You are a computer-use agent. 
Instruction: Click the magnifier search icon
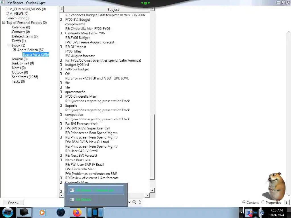134,202
